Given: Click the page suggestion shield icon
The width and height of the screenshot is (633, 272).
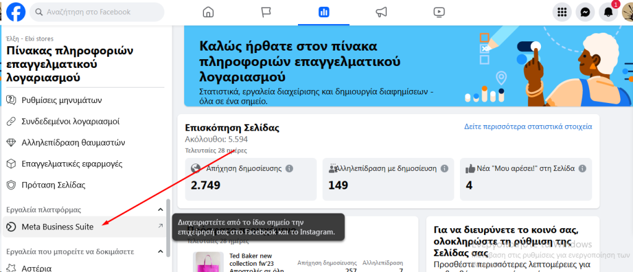Looking at the screenshot, I should pos(11,186).
